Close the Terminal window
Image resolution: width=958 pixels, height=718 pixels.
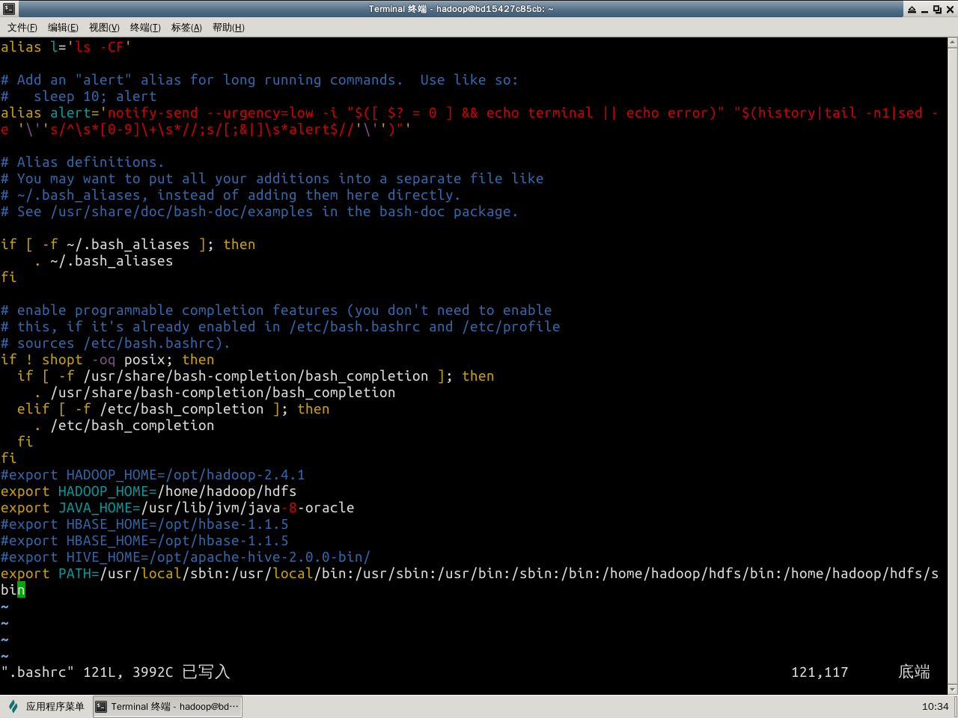pyautogui.click(x=950, y=9)
